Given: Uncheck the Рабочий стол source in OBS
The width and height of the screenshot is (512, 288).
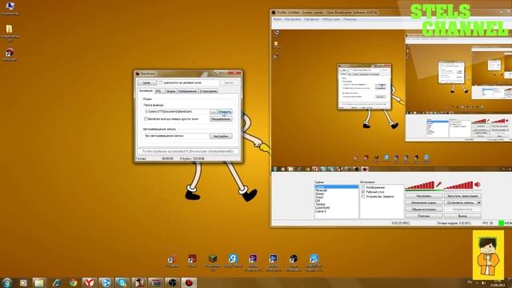Looking at the screenshot, I should [363, 192].
